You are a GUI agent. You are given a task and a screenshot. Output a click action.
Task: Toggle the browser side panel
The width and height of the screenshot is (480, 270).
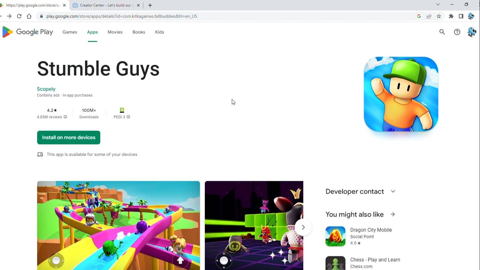tap(461, 16)
